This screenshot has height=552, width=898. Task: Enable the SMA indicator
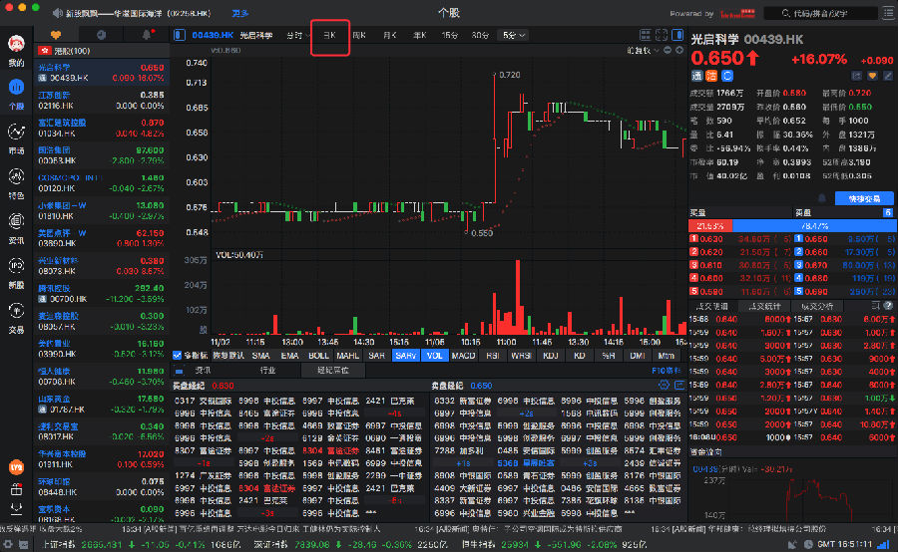260,356
